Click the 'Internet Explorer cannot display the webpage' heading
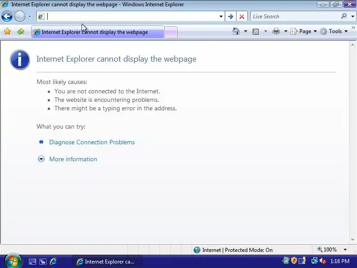 point(116,59)
